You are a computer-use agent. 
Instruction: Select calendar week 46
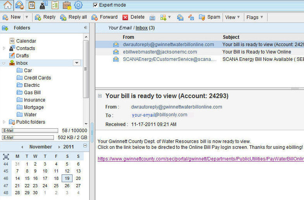[x=6, y=178]
